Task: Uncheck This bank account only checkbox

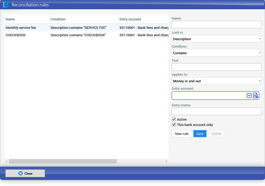Action: (174, 125)
